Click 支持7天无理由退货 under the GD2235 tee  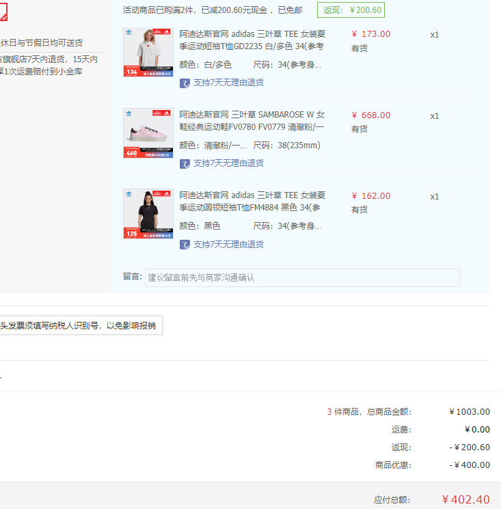coord(228,83)
